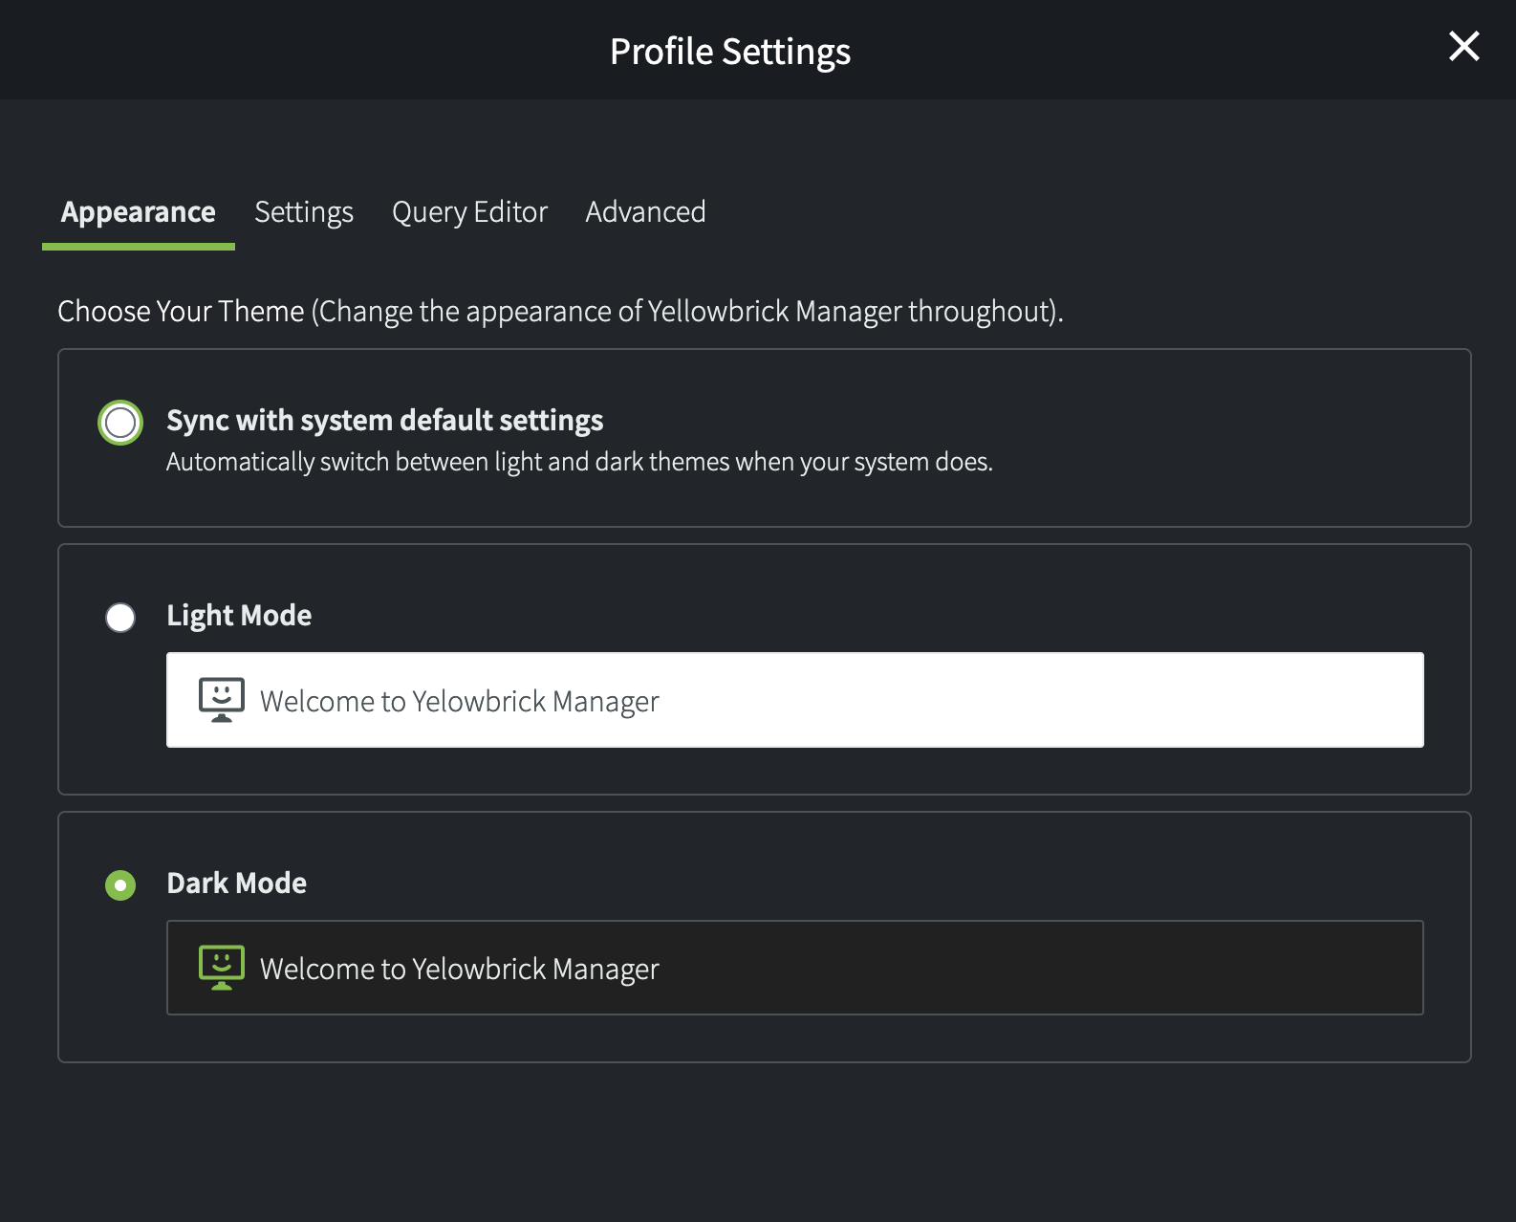Switch to the Appearance tab

[x=139, y=211]
